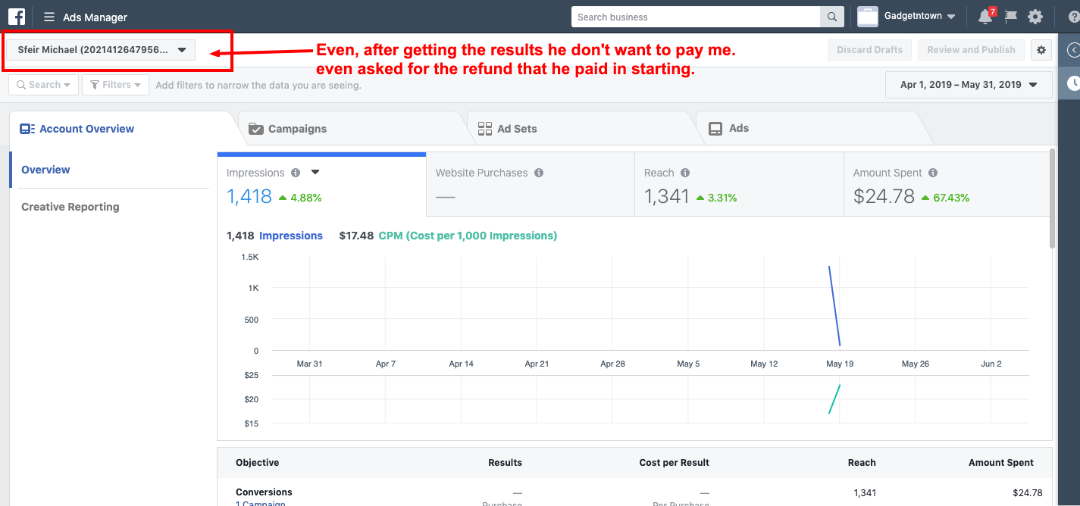The width and height of the screenshot is (1080, 506).
Task: Click the blue impressions line on chart
Action: [x=834, y=306]
